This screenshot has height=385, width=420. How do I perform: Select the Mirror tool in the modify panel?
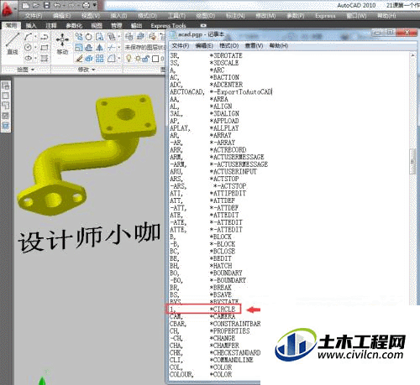pos(99,47)
